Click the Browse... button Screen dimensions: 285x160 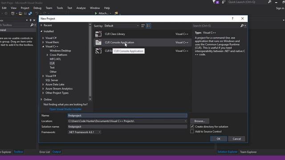click(x=199, y=121)
